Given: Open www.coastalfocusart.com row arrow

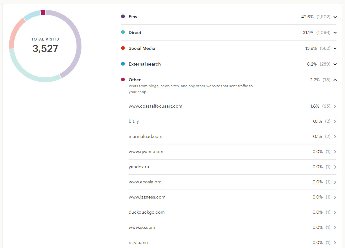Looking at the screenshot, I should [335, 106].
